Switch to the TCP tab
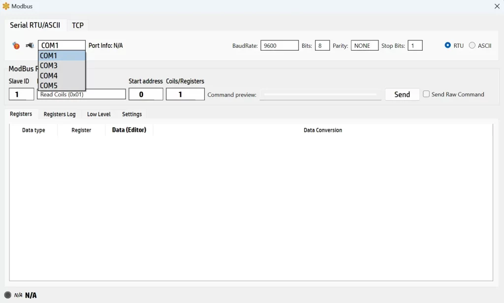 78,26
